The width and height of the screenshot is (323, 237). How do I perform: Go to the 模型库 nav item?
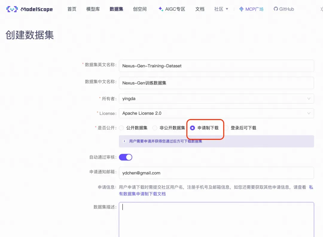(x=93, y=9)
